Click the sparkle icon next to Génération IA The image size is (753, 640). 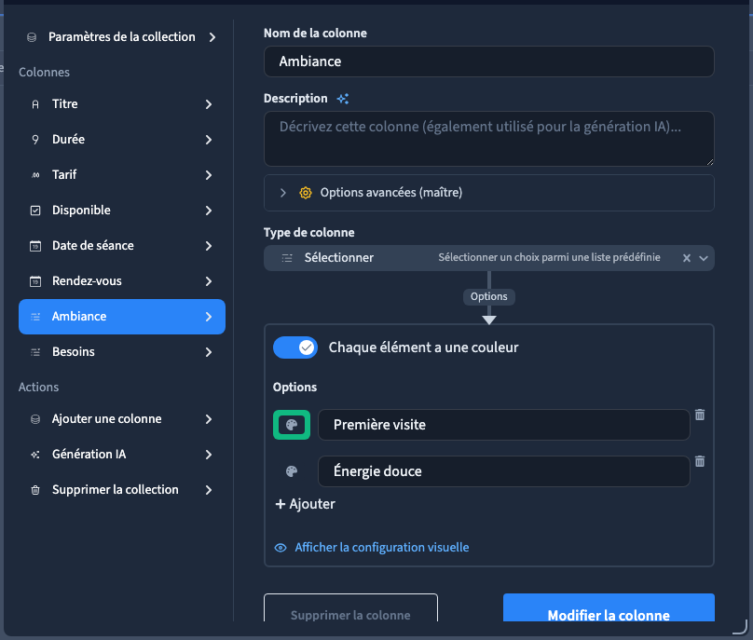tap(35, 455)
